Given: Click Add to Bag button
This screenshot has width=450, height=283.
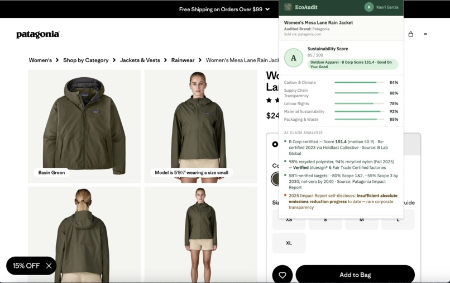Looking at the screenshot, I should [x=355, y=275].
